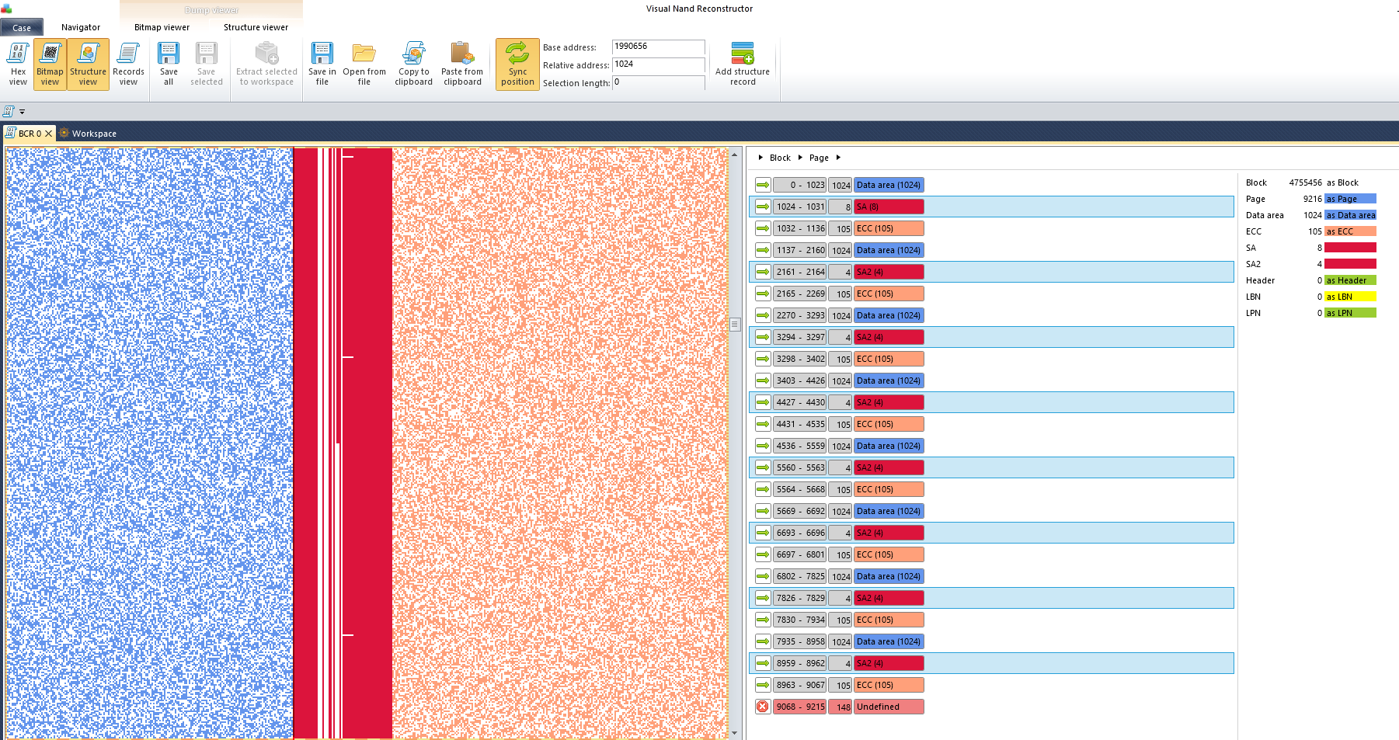Click the arrow icon for row 7826 - 7829
The width and height of the screenshot is (1399, 740).
click(x=763, y=598)
